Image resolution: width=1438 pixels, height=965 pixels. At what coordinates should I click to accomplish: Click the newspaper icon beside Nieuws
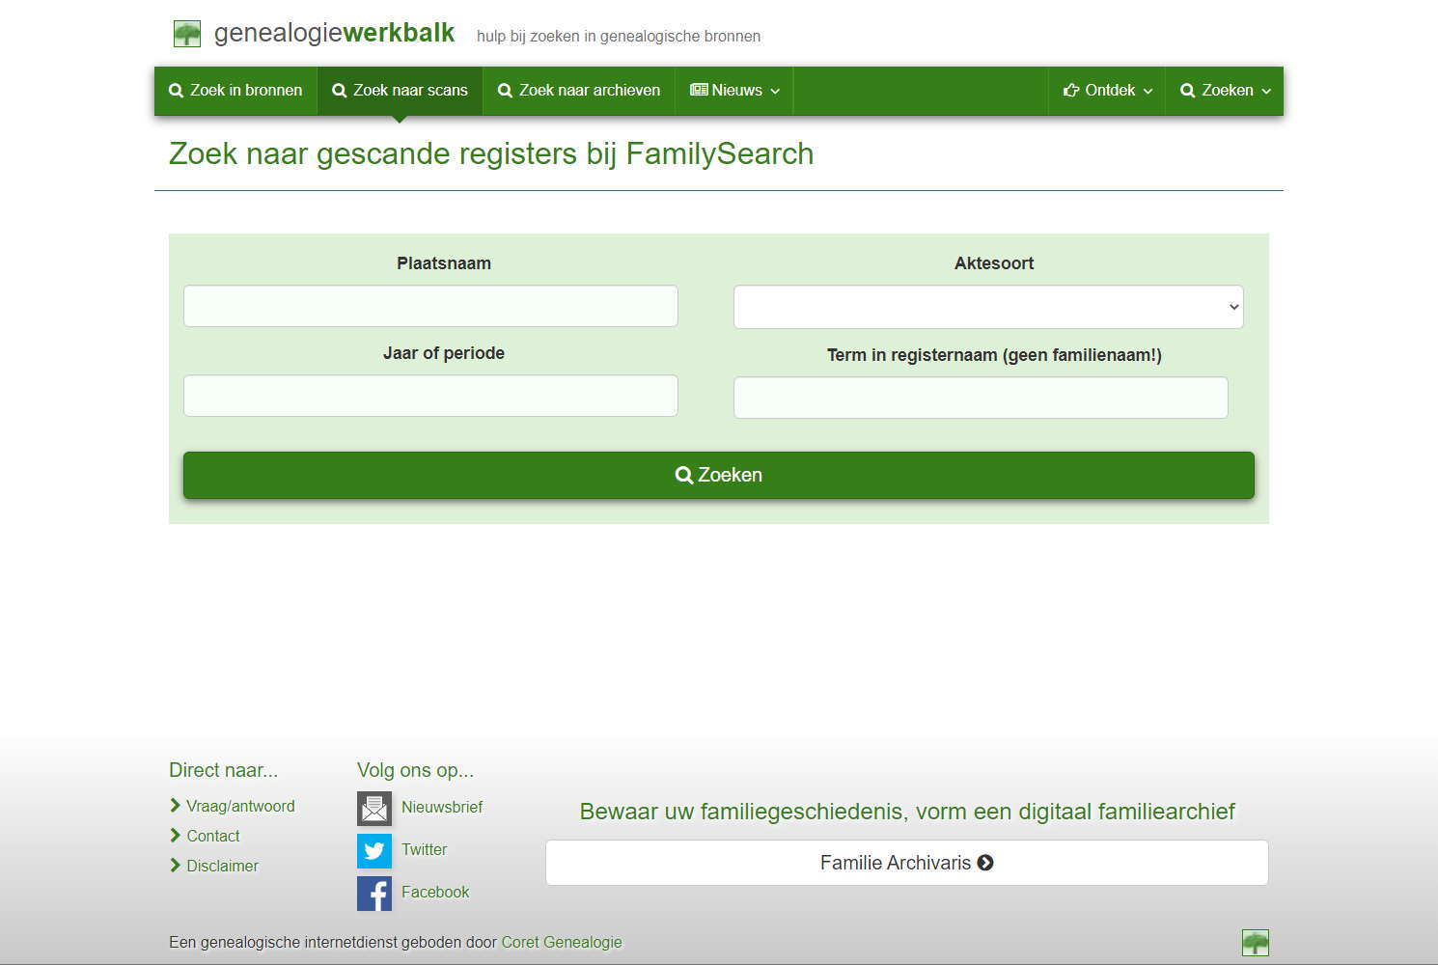(x=699, y=90)
